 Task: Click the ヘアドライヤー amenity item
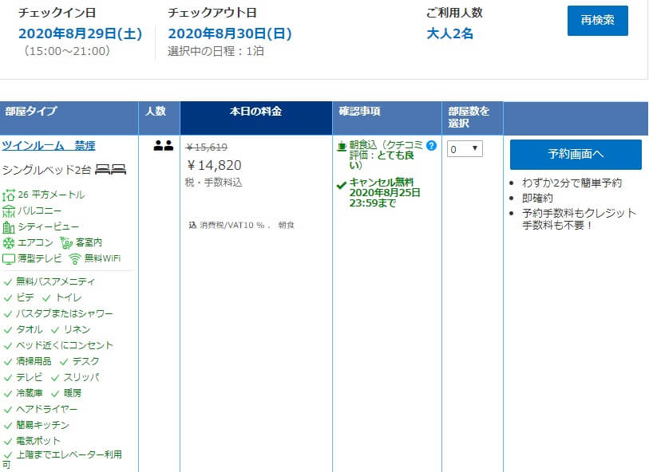46,409
